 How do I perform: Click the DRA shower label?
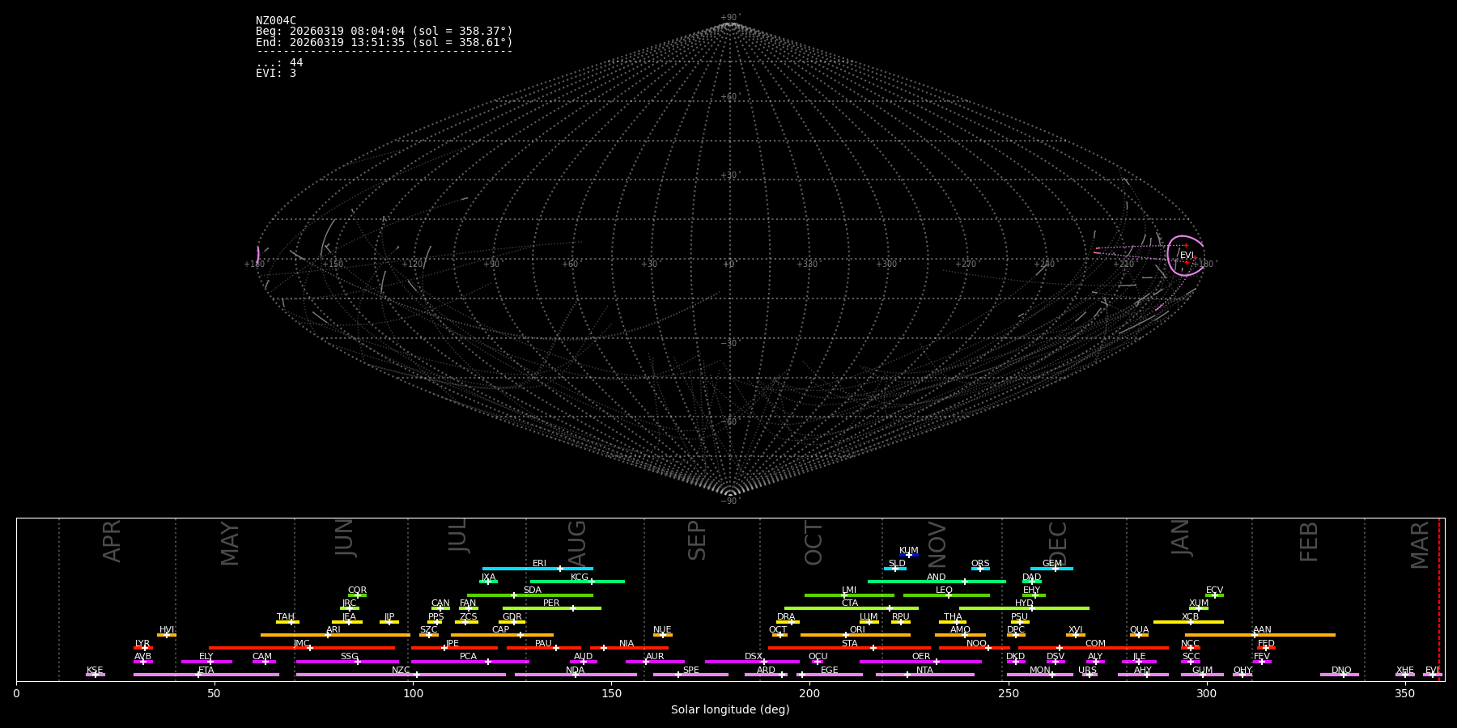(786, 617)
